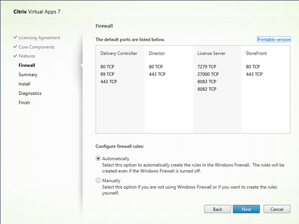Screen dimensions: 299x224
Task: Select the Diagnostics step in sidebar
Action: click(30, 94)
